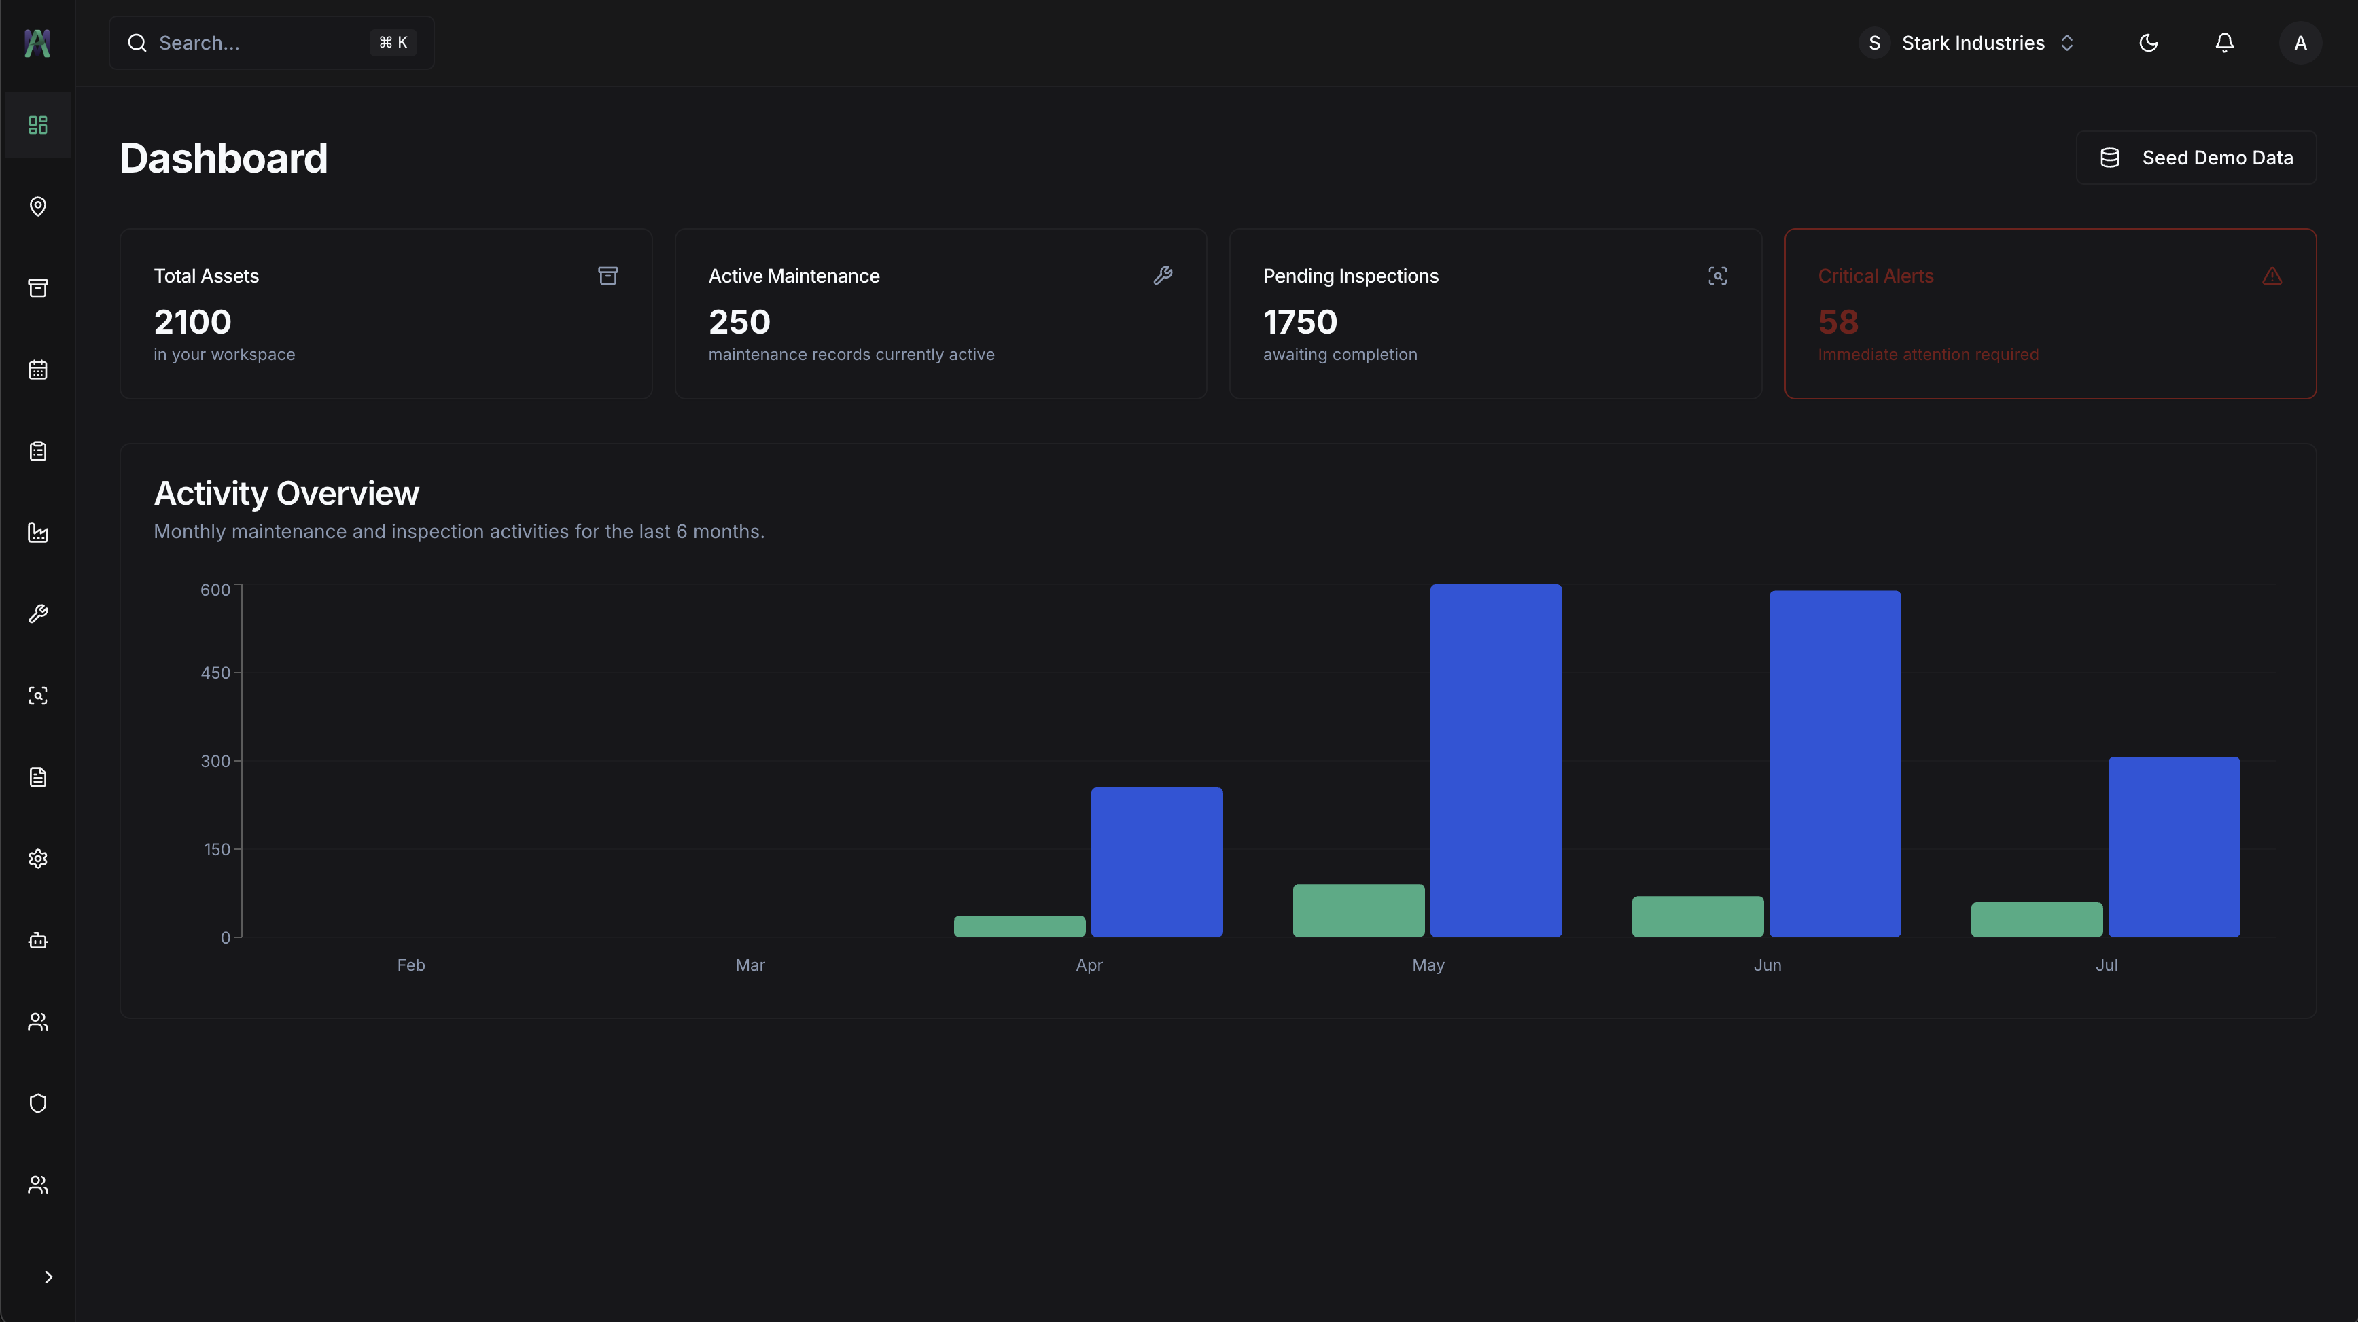2358x1322 pixels.
Task: Open the wrench maintenance sidebar icon
Action: click(x=37, y=614)
